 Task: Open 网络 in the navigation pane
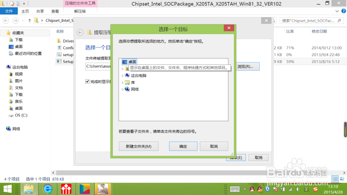[x=16, y=129]
